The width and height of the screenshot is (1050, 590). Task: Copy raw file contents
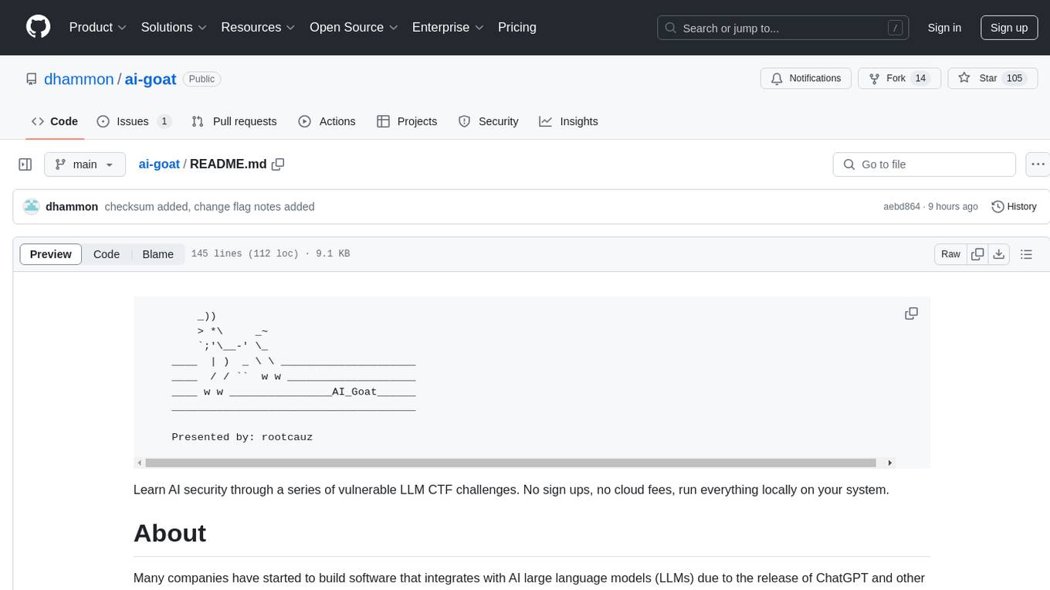coord(977,254)
